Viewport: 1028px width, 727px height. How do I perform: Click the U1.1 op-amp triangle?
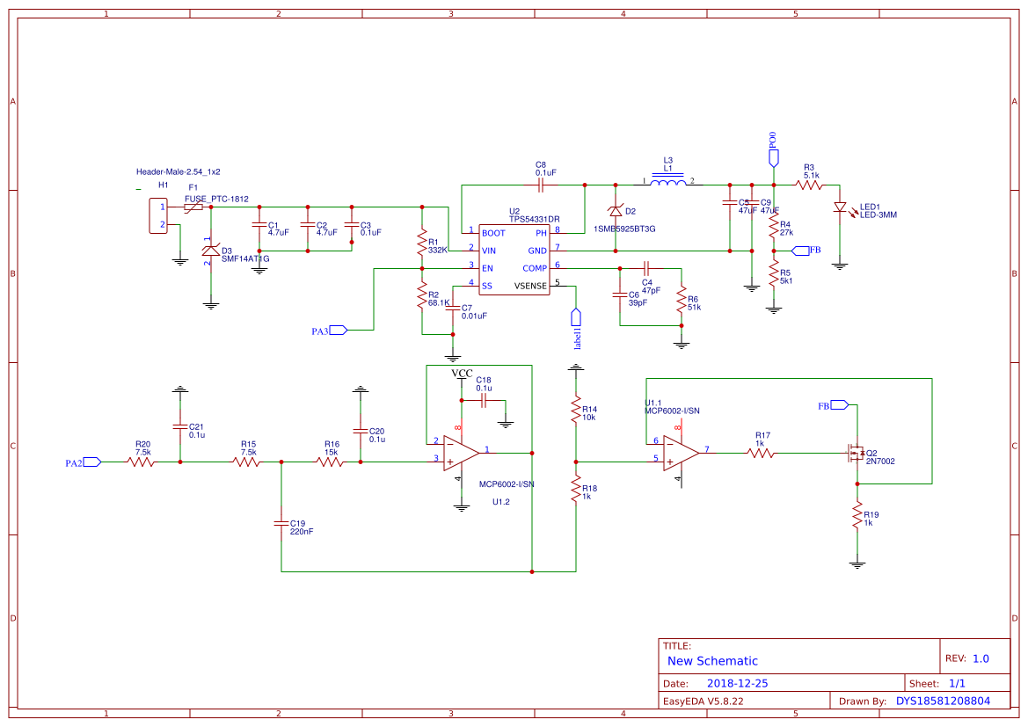(682, 453)
